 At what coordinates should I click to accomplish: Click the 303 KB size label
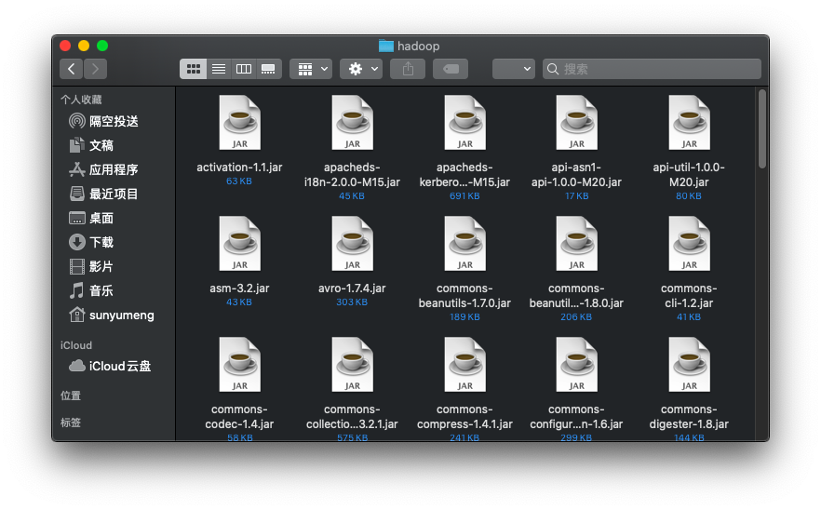click(x=352, y=302)
